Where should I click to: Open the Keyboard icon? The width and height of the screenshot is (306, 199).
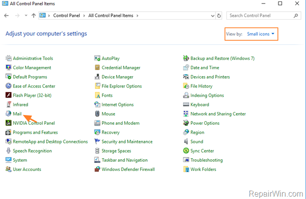(x=186, y=105)
